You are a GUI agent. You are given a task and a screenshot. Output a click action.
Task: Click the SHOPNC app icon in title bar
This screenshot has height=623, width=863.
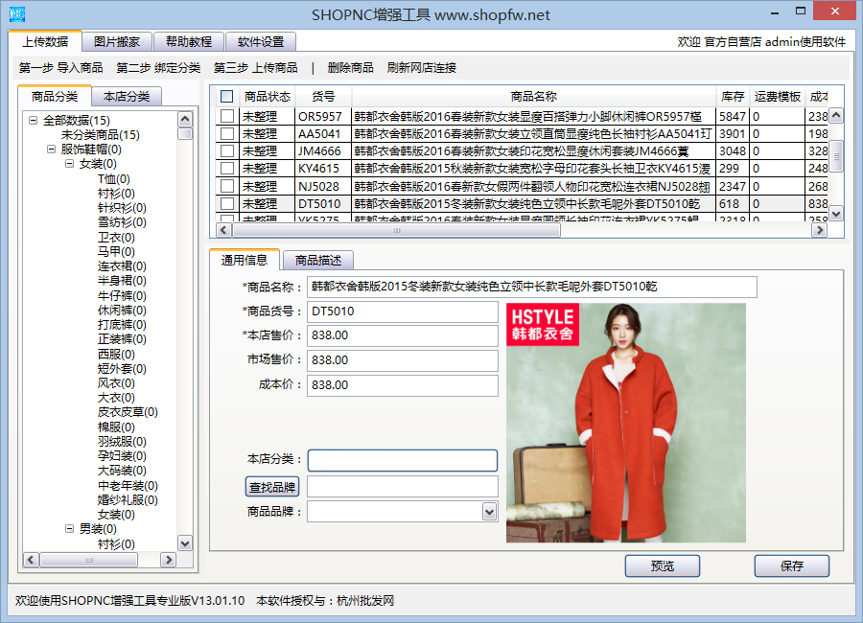click(17, 13)
